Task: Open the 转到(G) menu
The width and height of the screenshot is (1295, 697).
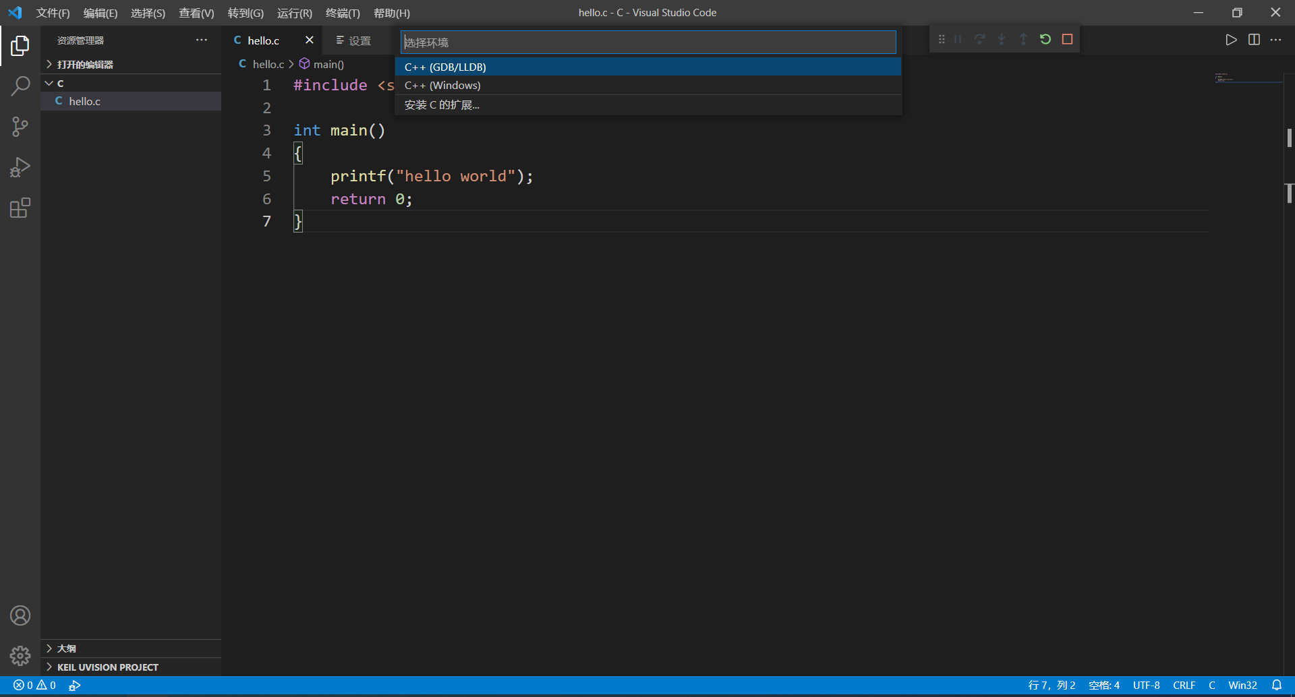Action: coord(246,13)
